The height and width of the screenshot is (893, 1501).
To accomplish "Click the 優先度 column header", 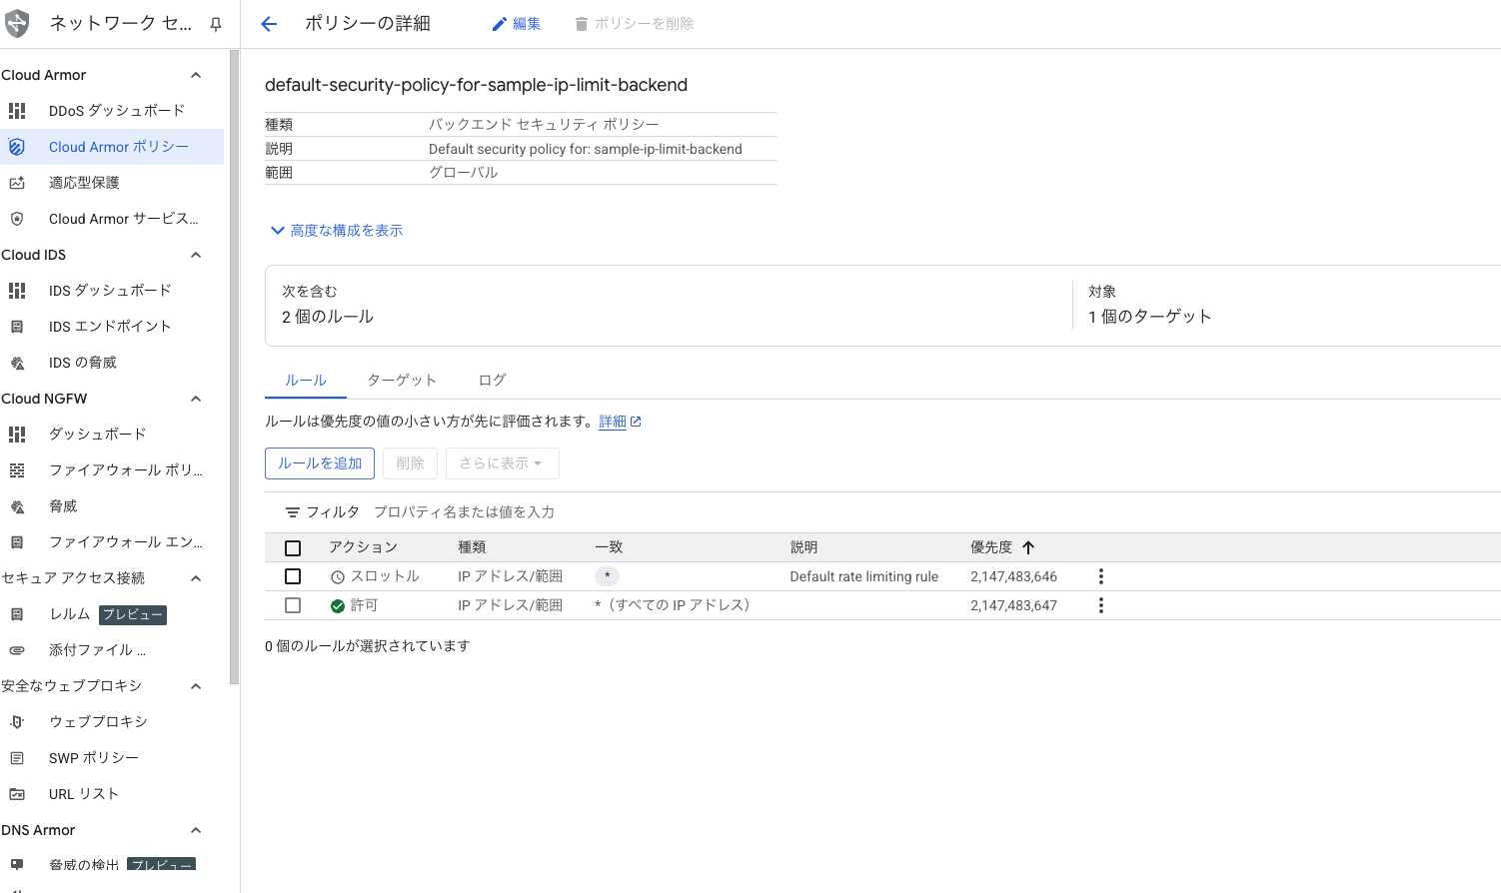I will click(991, 547).
